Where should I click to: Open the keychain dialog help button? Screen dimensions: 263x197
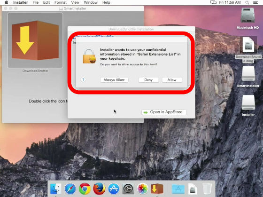pyautogui.click(x=84, y=79)
